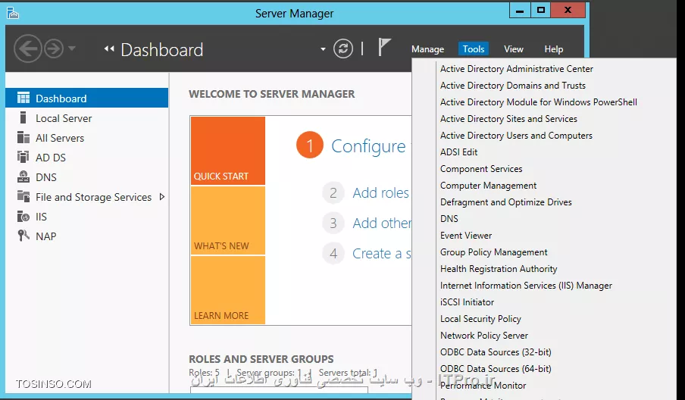Open Group Policy Management
The height and width of the screenshot is (400, 685).
493,252
